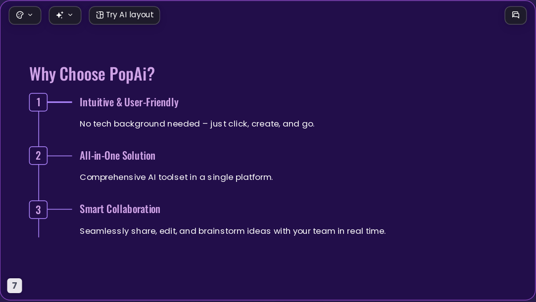Click the No tech background needed text
This screenshot has height=302, width=536.
197,124
